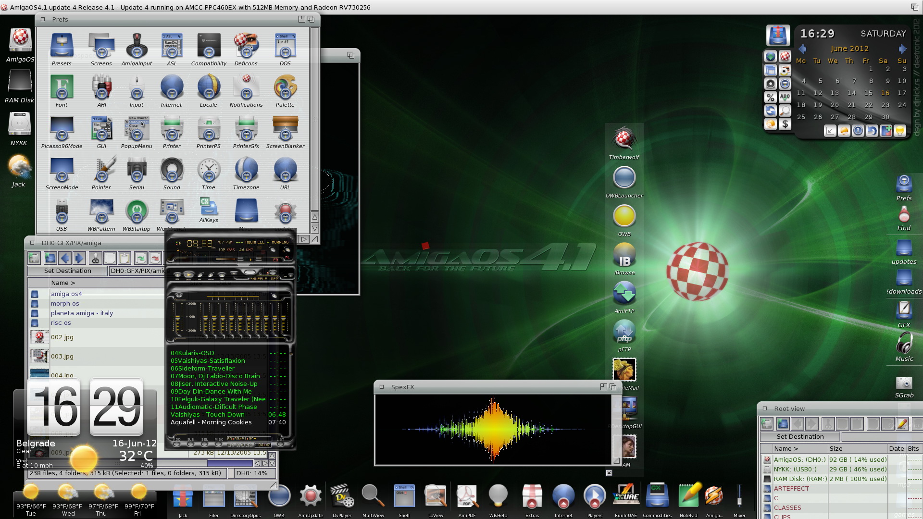Toggle the PL playlist button

coord(287,258)
